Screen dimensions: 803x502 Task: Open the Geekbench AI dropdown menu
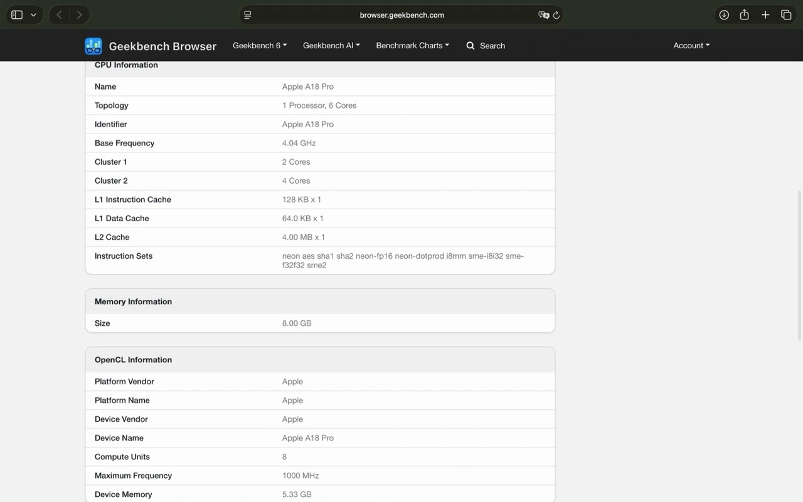tap(331, 46)
